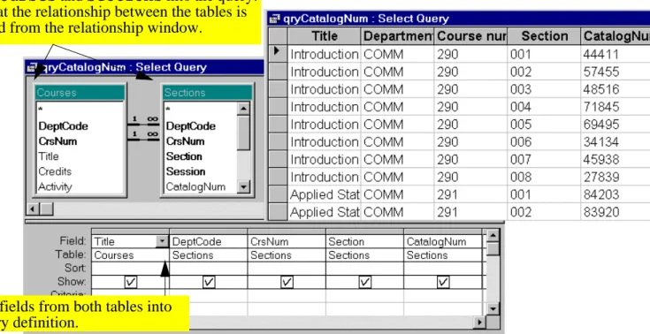The width and height of the screenshot is (650, 334).
Task: Select asterisk field in Sections table
Action: coord(168,110)
